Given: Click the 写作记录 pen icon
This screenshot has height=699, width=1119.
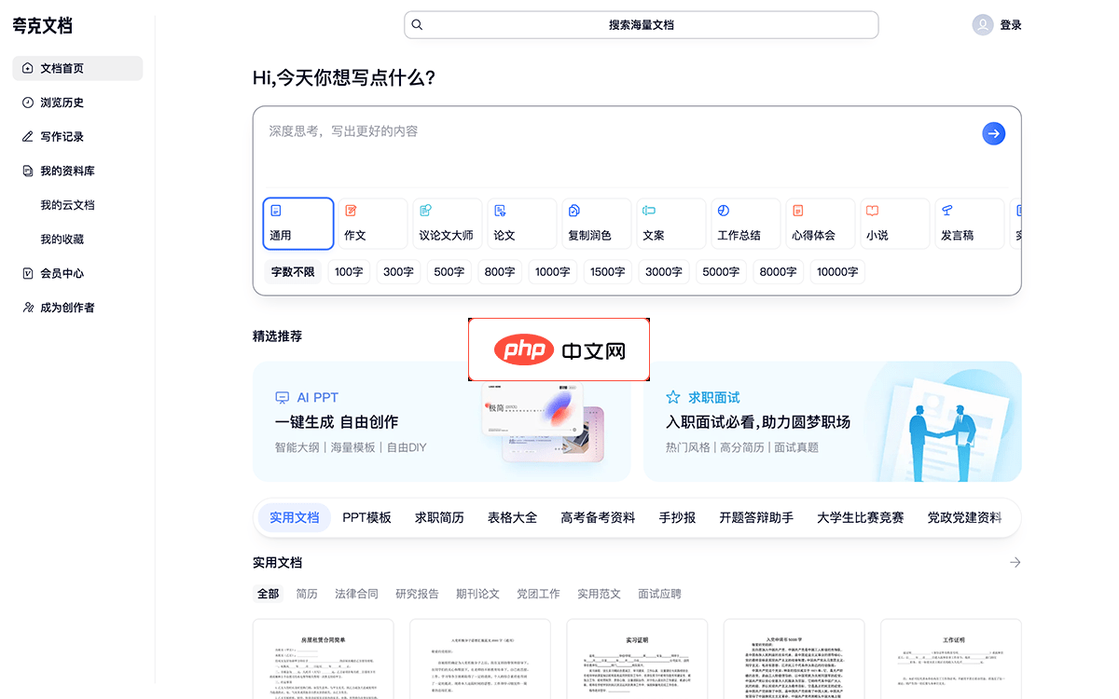Looking at the screenshot, I should (x=28, y=136).
